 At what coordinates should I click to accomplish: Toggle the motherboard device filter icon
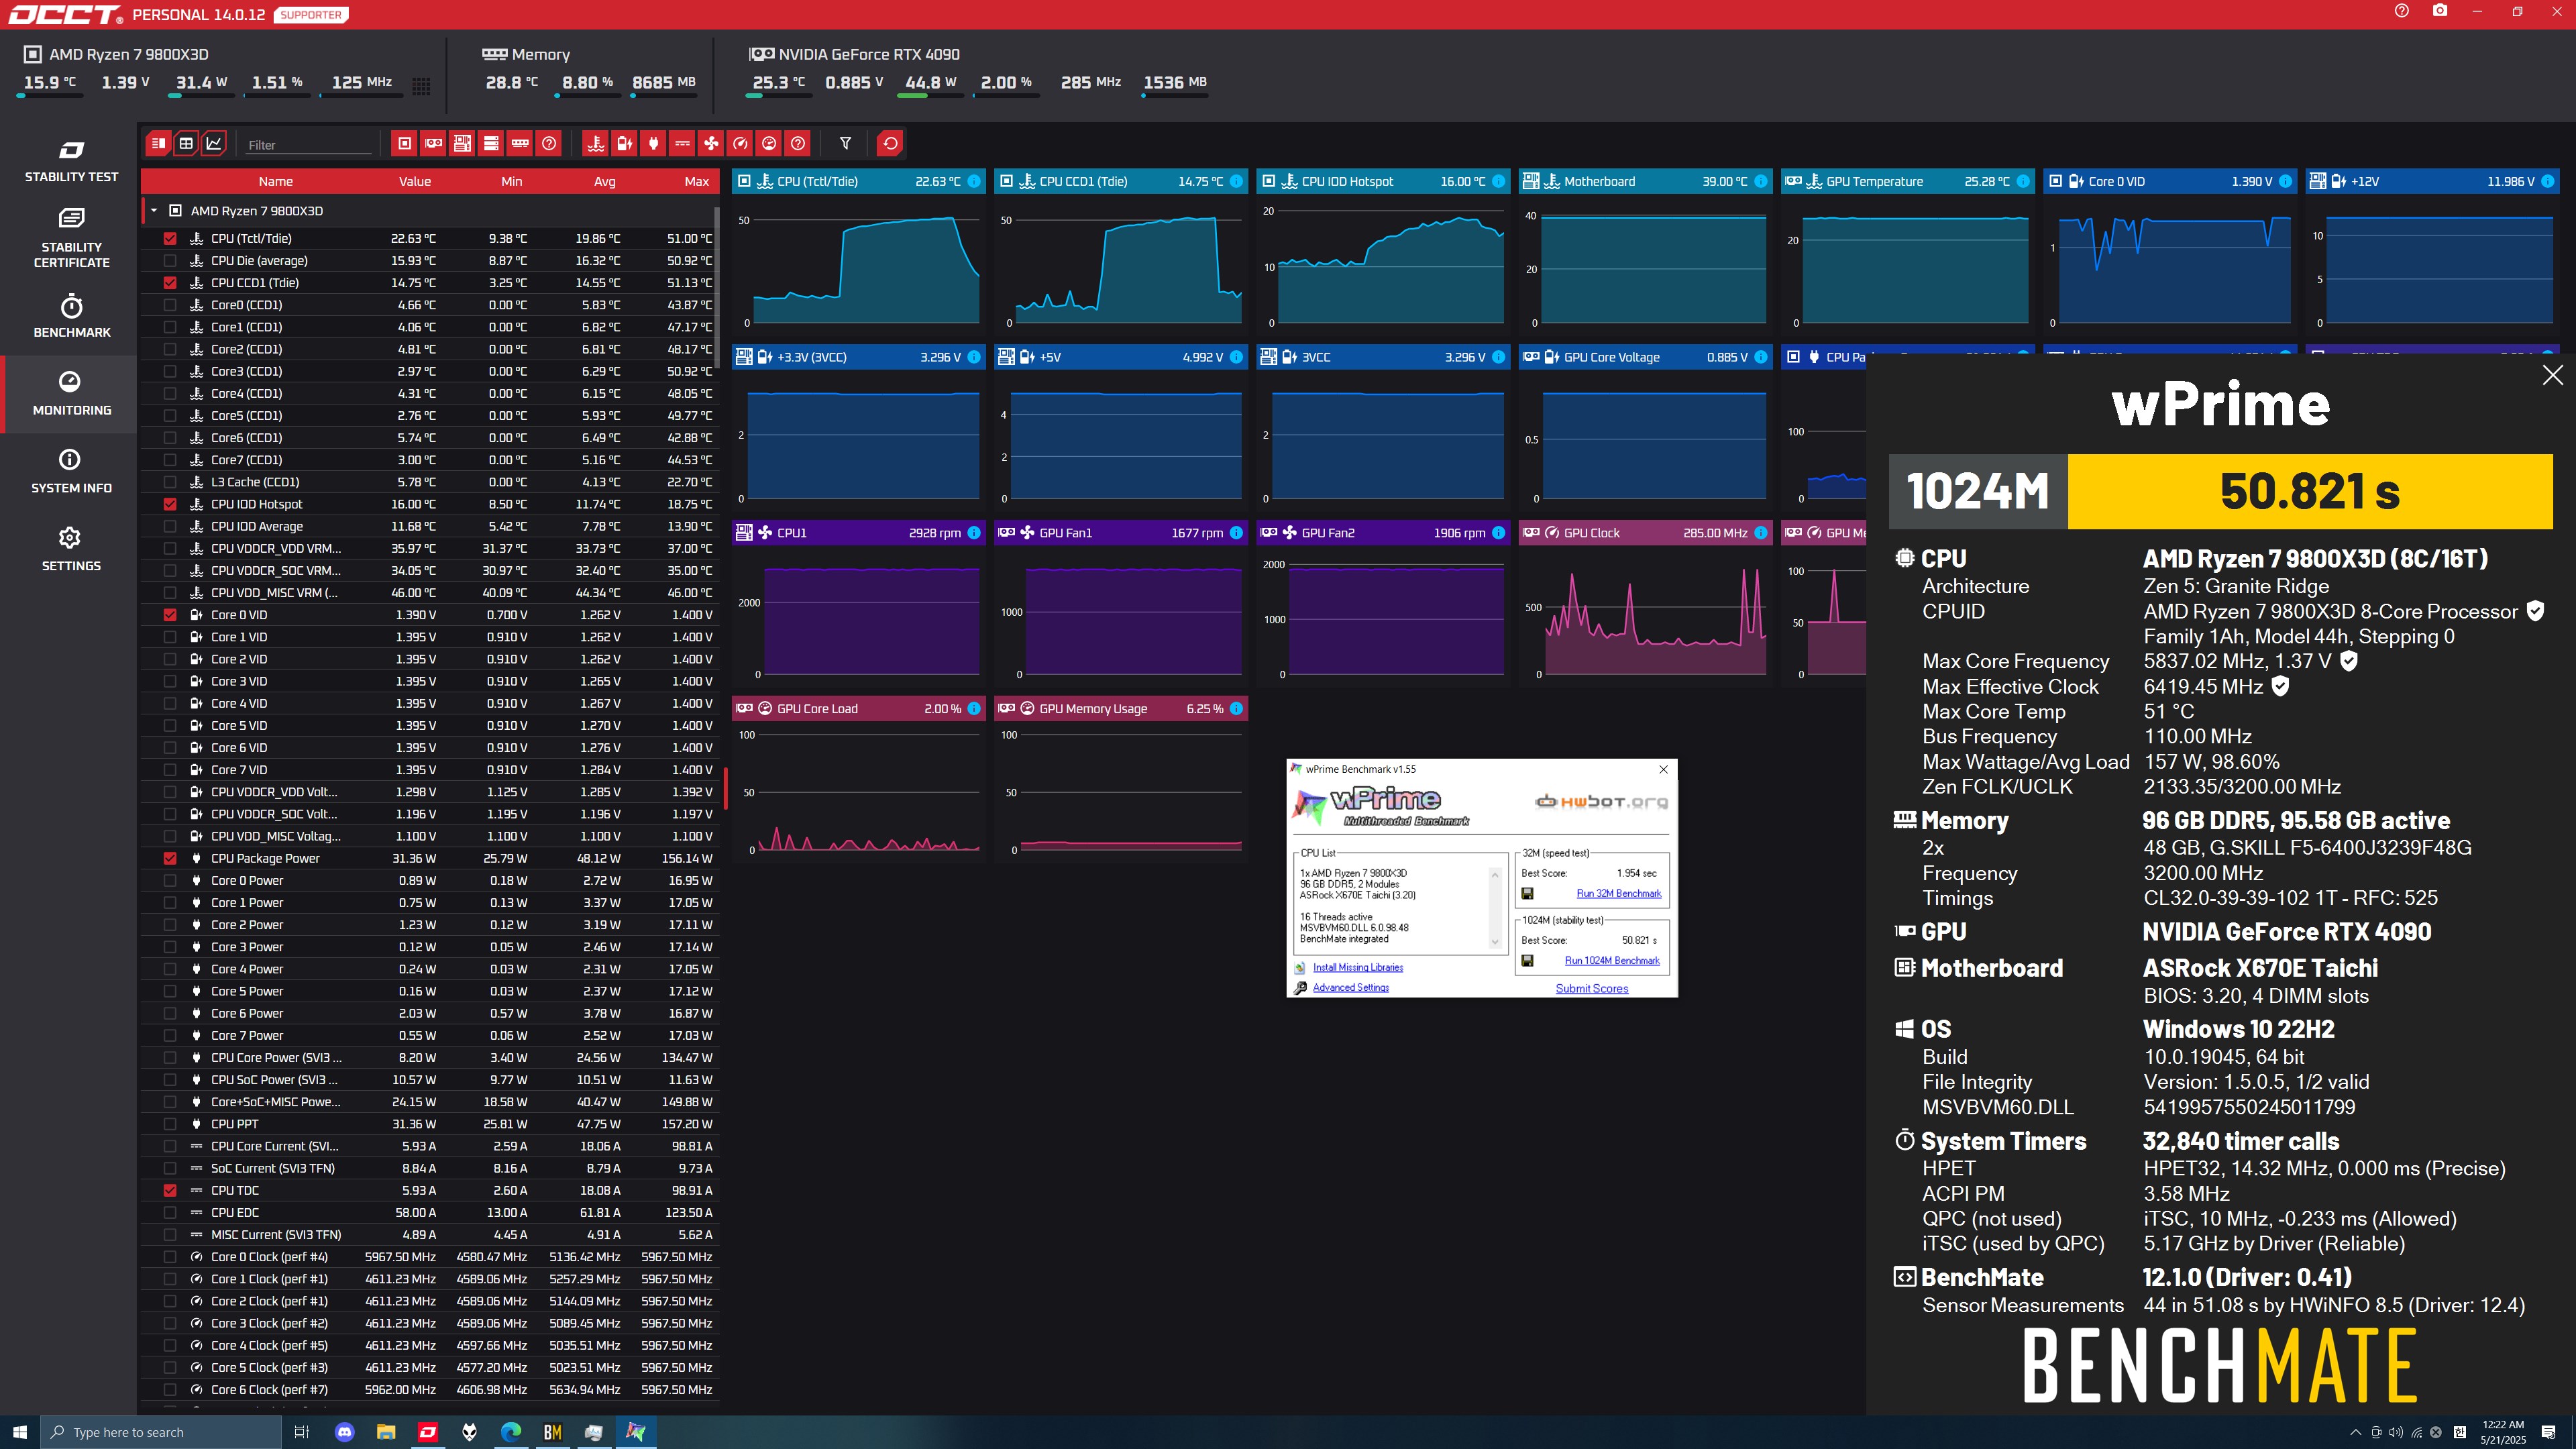coord(462,144)
